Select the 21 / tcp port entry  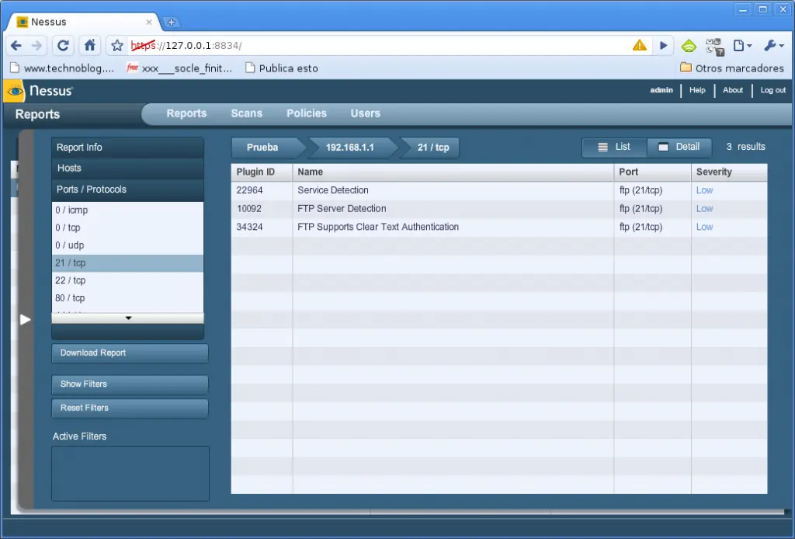127,263
